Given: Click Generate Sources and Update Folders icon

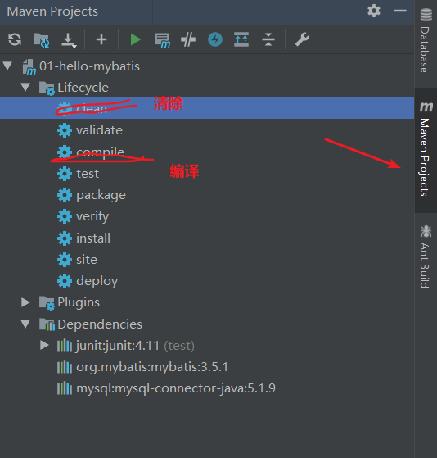Looking at the screenshot, I should pos(41,39).
